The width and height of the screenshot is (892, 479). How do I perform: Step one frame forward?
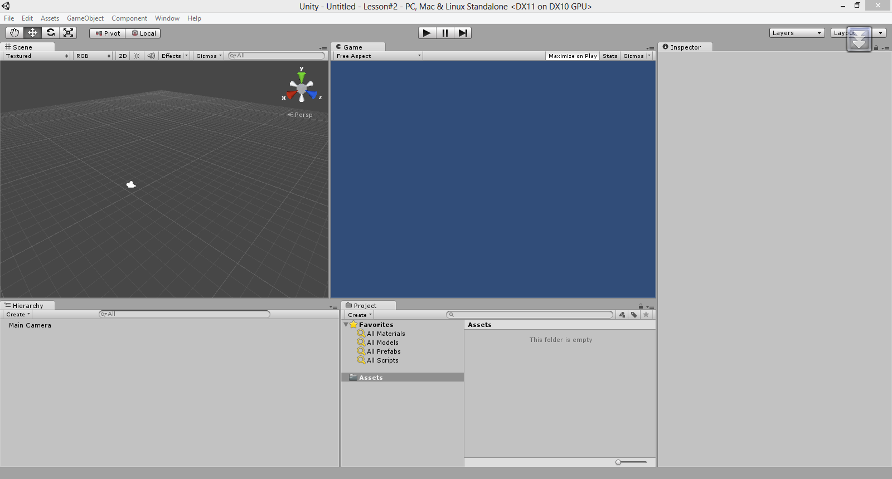[x=463, y=33]
